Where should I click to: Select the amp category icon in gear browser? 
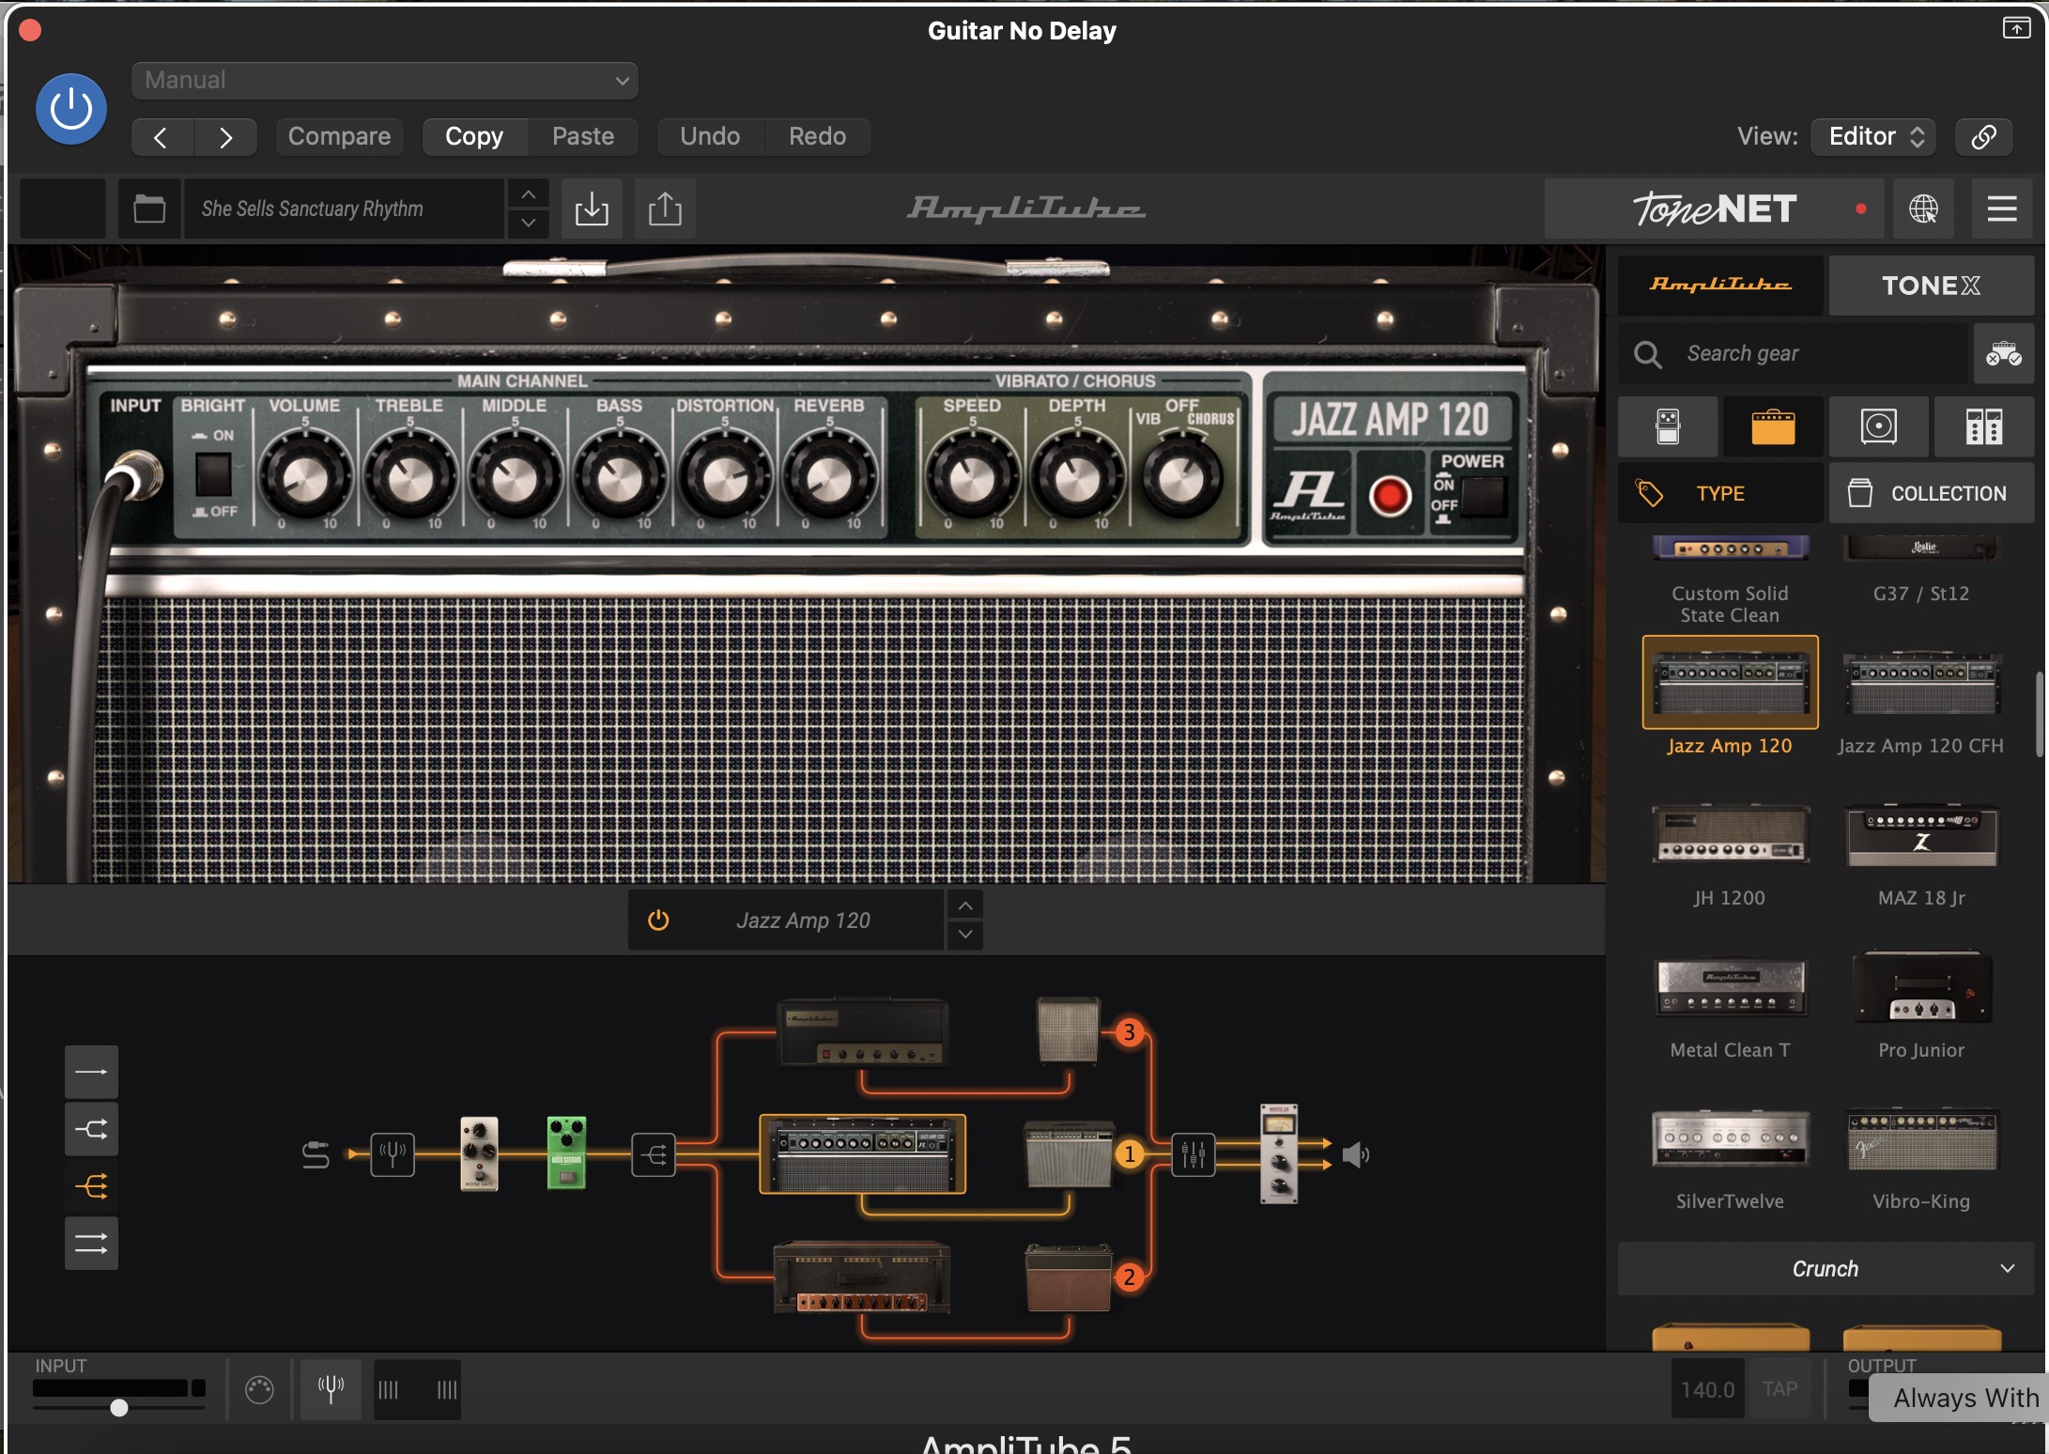pos(1773,427)
